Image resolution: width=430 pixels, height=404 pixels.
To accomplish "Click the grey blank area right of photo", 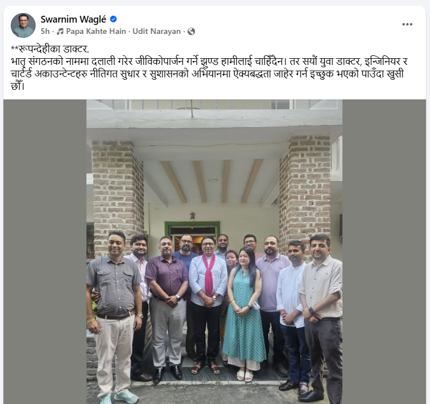I will coord(384,251).
